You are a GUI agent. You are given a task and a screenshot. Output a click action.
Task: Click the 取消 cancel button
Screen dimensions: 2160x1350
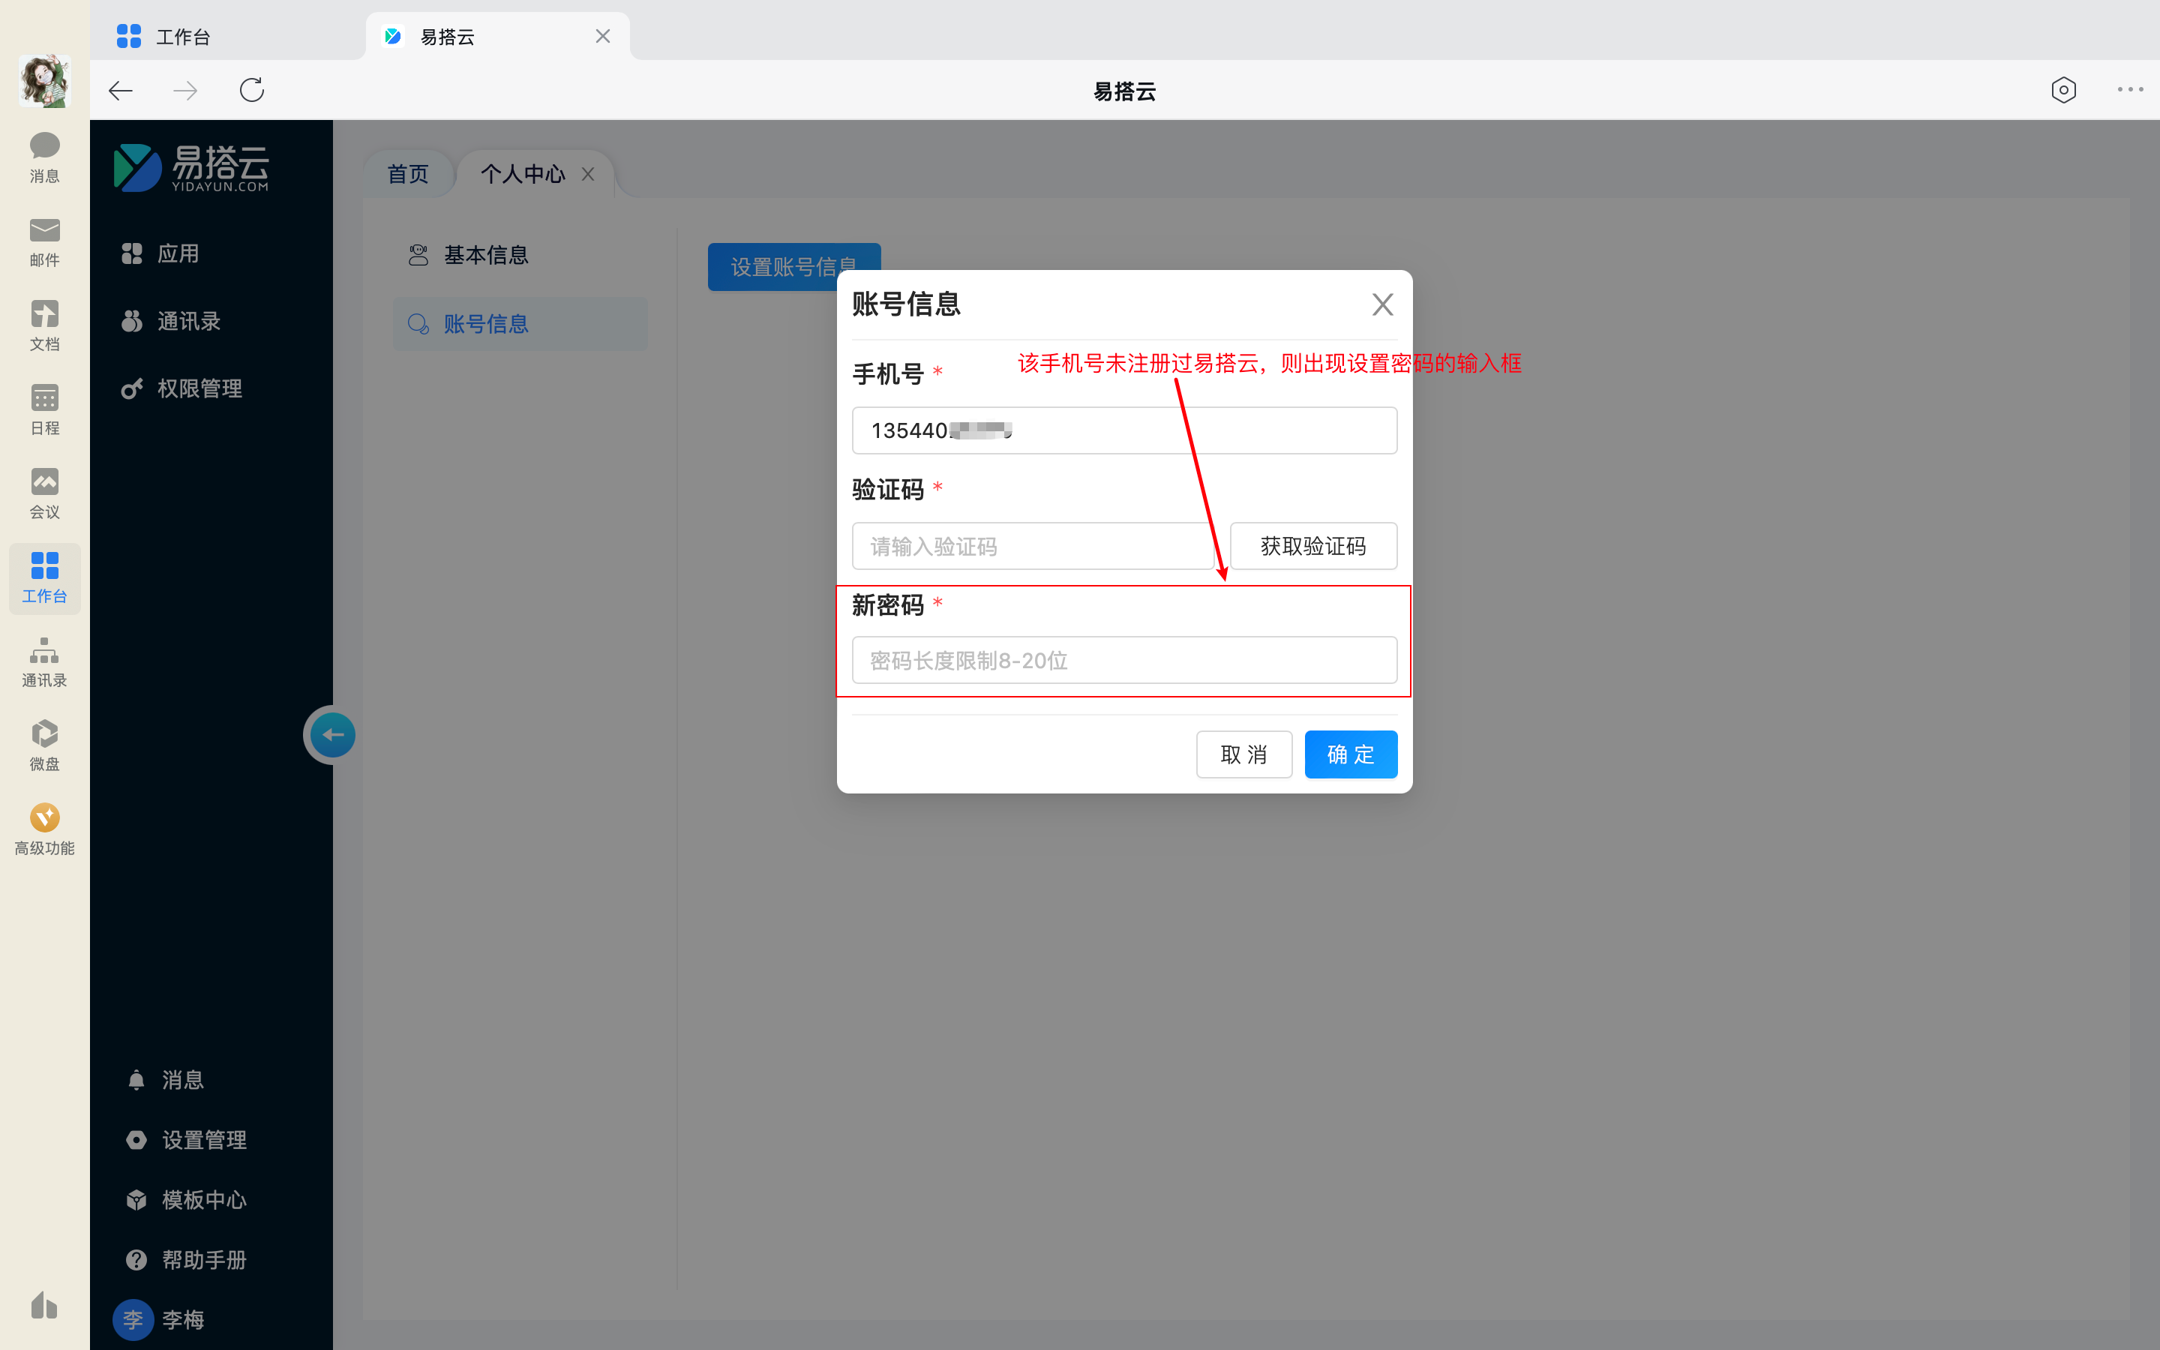1243,754
